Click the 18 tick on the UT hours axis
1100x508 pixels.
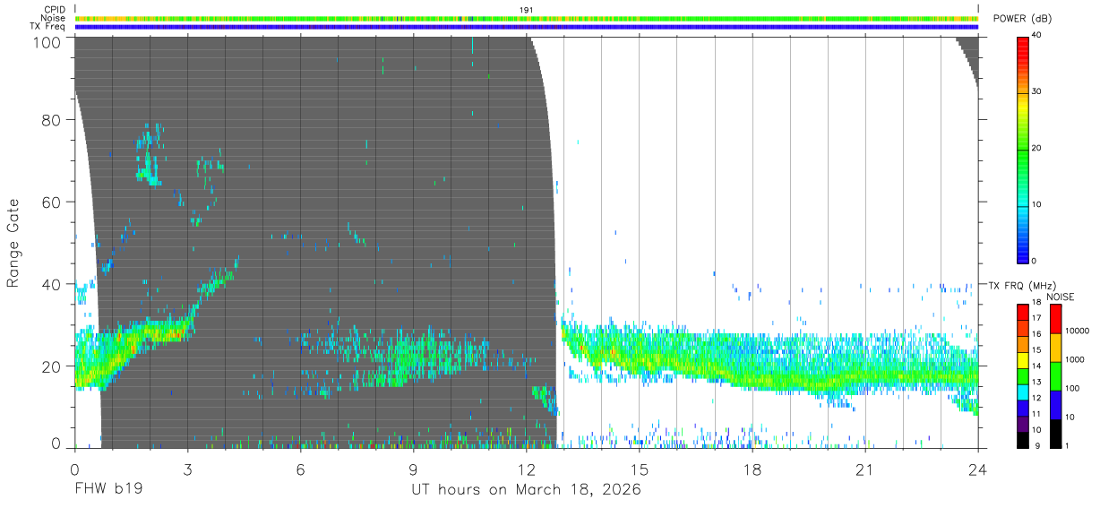(752, 469)
